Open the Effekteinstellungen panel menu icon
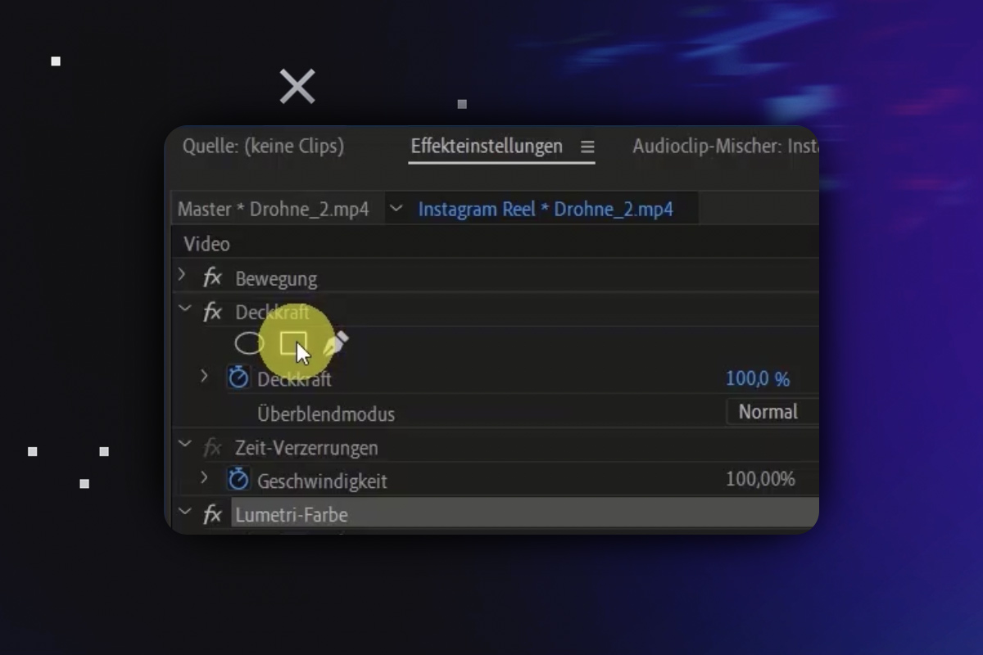Screen dimensions: 983x655 pyautogui.click(x=587, y=147)
